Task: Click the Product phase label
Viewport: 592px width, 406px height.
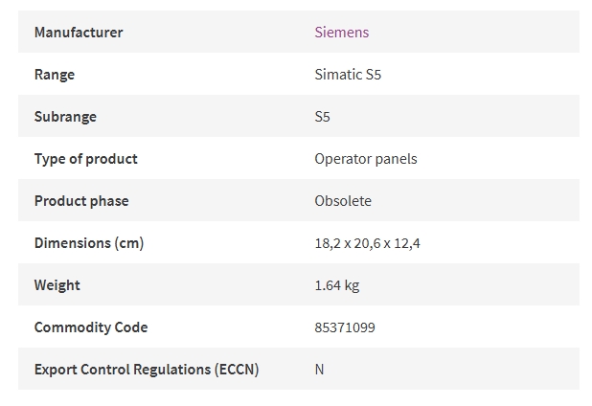Action: point(81,201)
